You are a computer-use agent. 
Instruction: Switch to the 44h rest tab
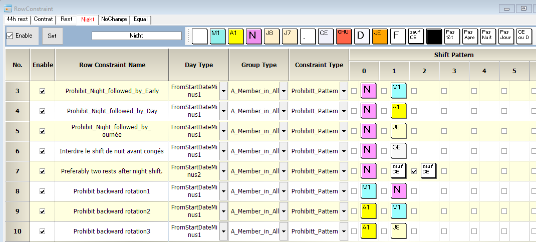pyautogui.click(x=17, y=20)
